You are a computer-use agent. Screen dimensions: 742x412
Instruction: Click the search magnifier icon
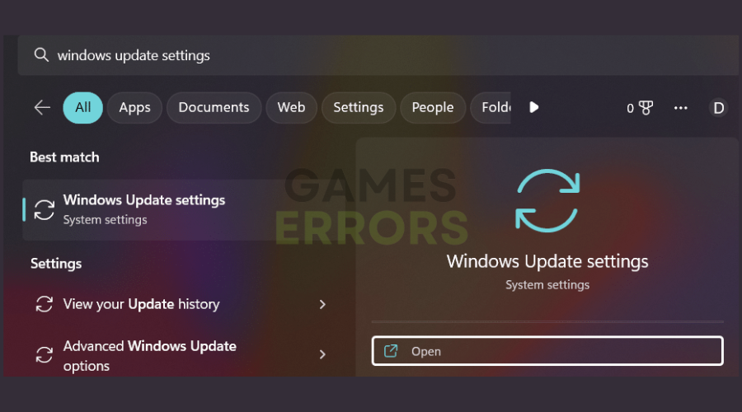click(x=41, y=55)
